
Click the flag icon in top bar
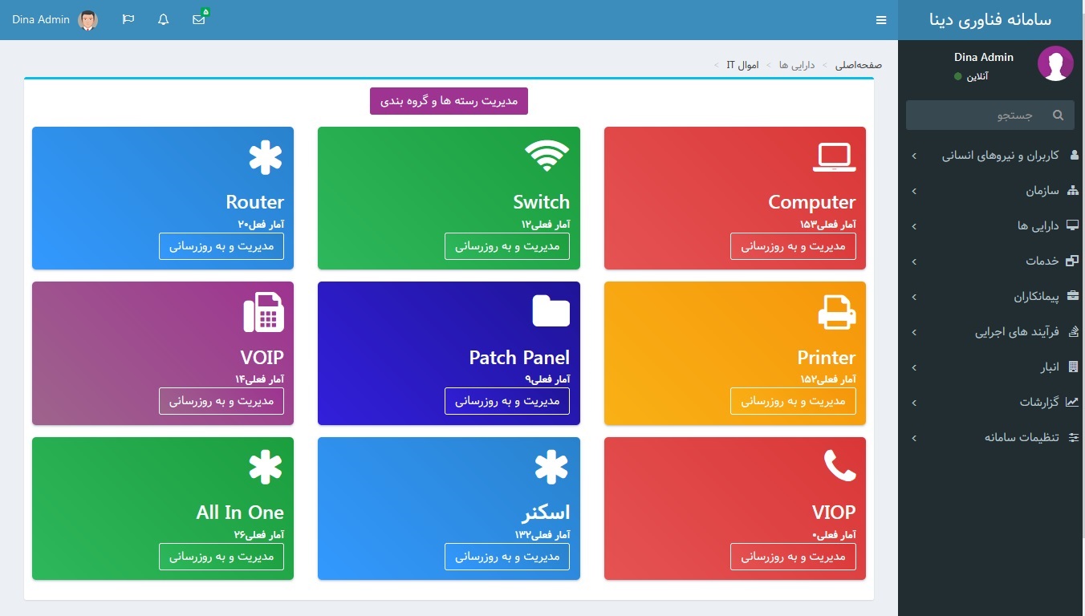(x=128, y=19)
